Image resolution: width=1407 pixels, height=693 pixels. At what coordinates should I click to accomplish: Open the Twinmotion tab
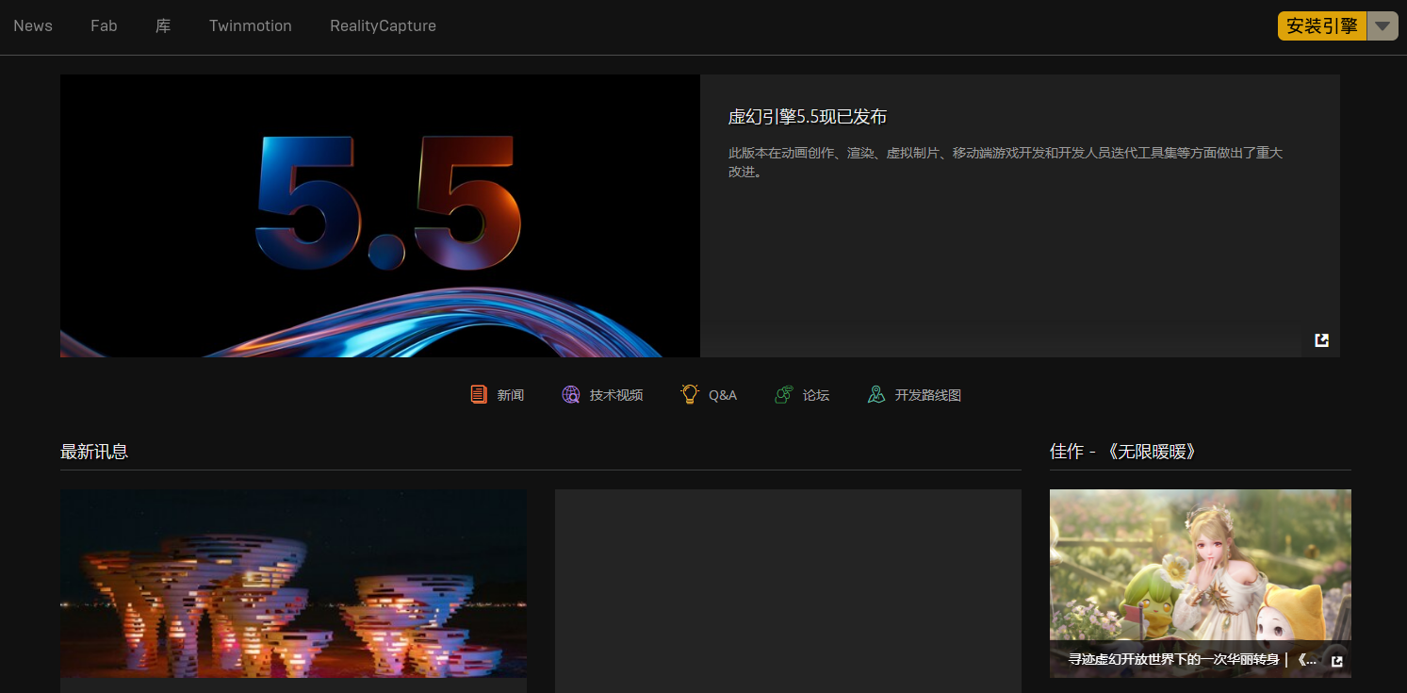coord(250,26)
